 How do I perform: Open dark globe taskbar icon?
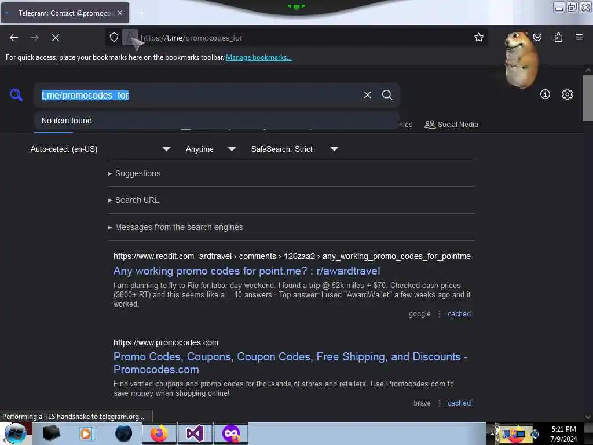click(x=123, y=433)
